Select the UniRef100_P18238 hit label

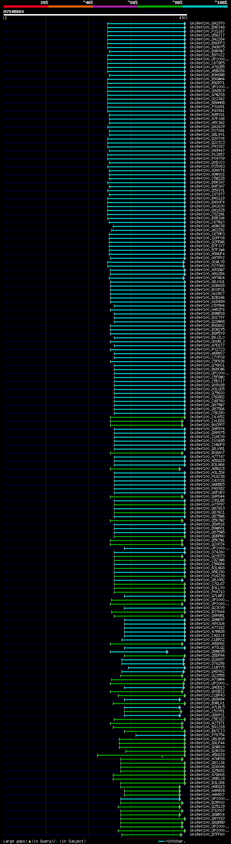click(207, 477)
